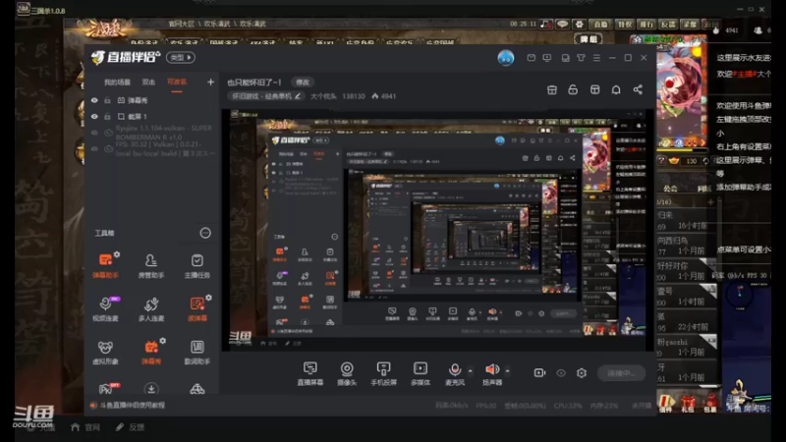This screenshot has height=442, width=786.
Task: Expand the microphone volume arrow
Action: pyautogui.click(x=471, y=371)
